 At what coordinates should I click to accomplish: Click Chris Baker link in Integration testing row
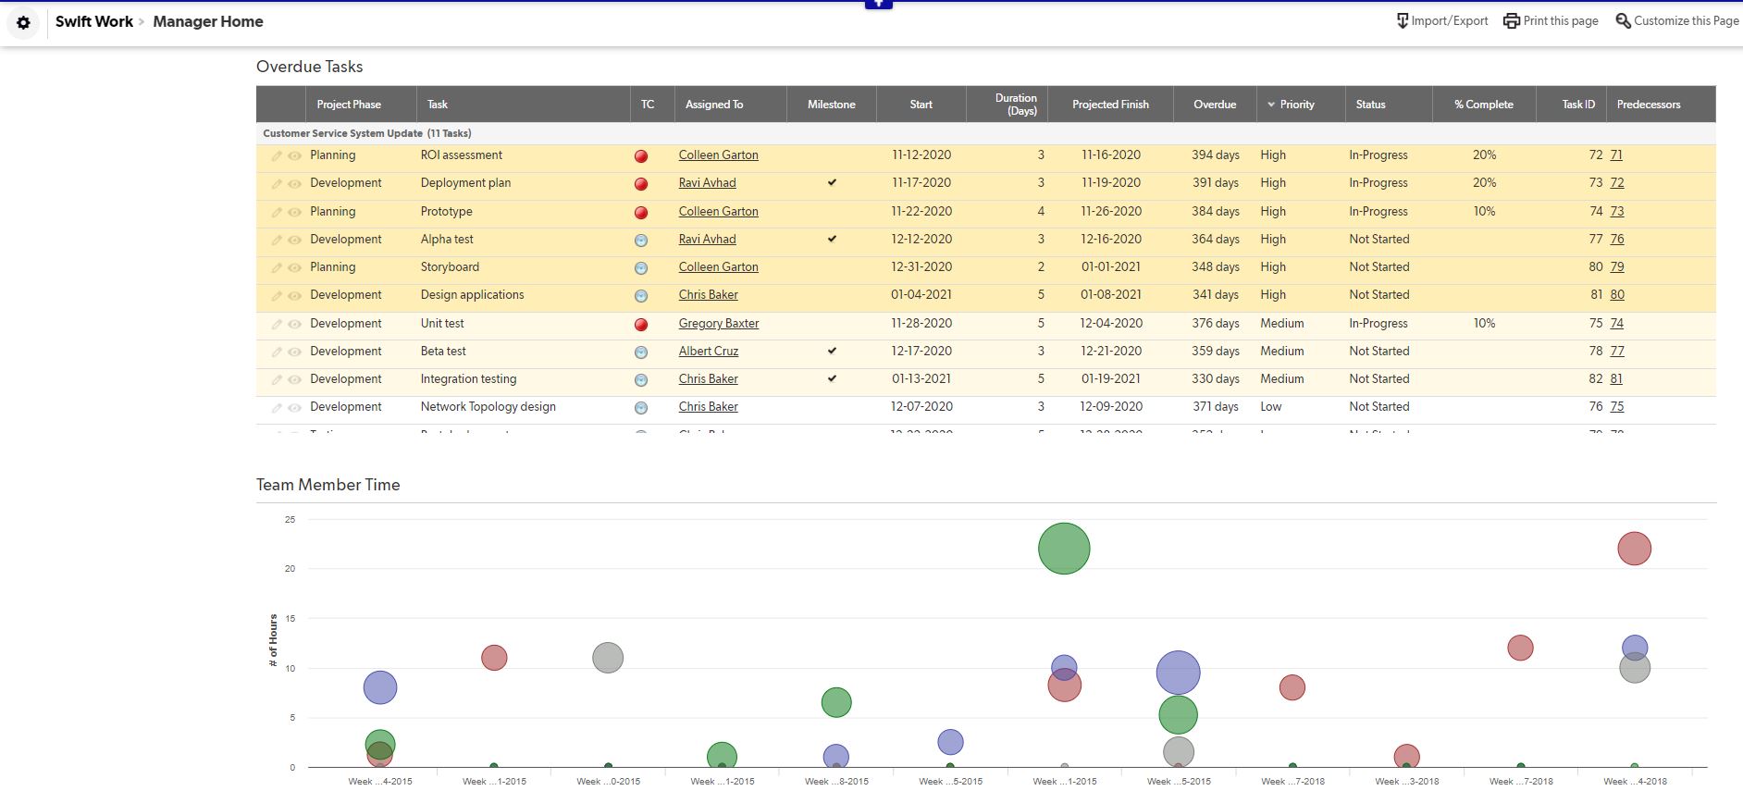click(x=709, y=379)
